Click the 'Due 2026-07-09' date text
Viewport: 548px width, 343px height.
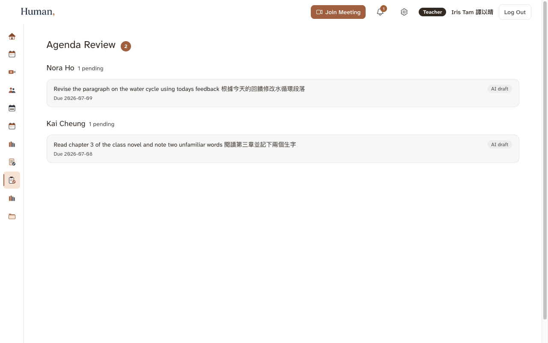[73, 98]
